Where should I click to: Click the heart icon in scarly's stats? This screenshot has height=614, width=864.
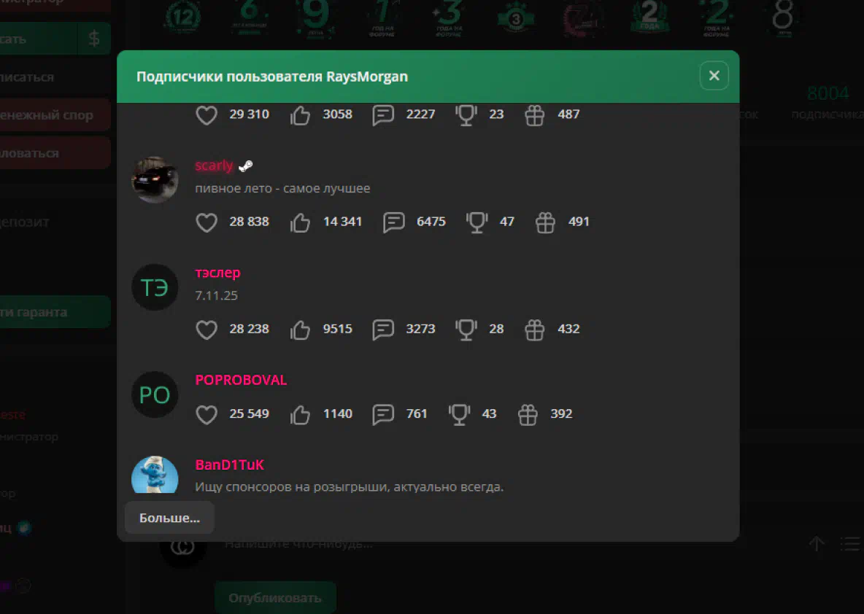pos(207,222)
